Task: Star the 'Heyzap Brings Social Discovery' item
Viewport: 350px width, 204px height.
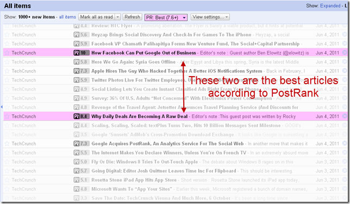Action: coord(7,35)
